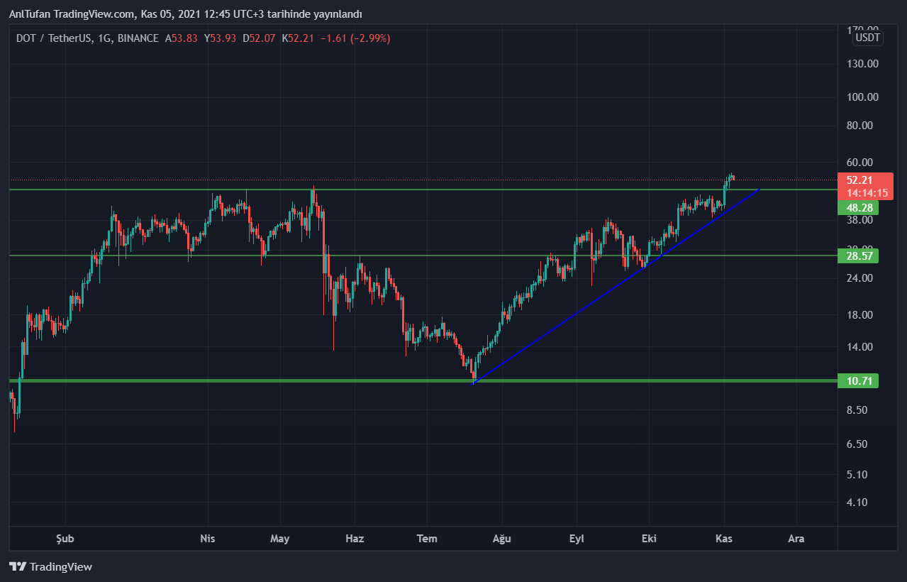Image resolution: width=907 pixels, height=582 pixels.
Task: Click the 14:14:15 bar countdown timer
Action: 858,193
